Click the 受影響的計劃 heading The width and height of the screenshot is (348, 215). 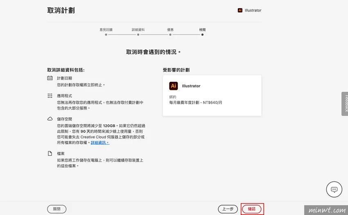coord(176,70)
